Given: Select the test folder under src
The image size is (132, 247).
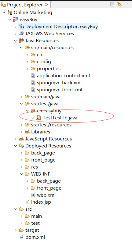Looking at the screenshot, I should tap(35, 223).
